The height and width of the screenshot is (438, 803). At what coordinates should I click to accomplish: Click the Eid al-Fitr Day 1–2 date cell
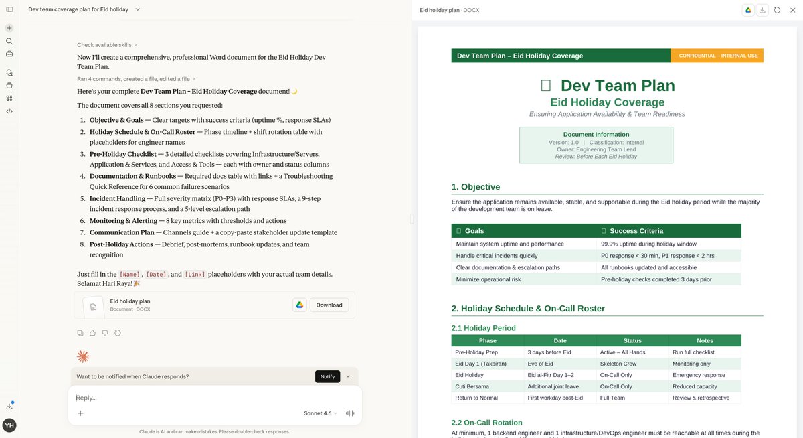(x=560, y=375)
